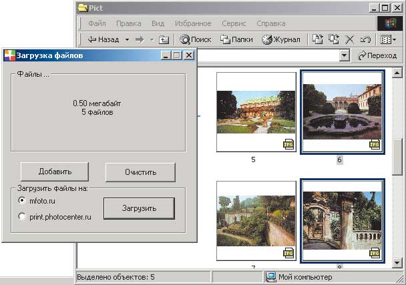Open the Файл menu

coord(97,23)
